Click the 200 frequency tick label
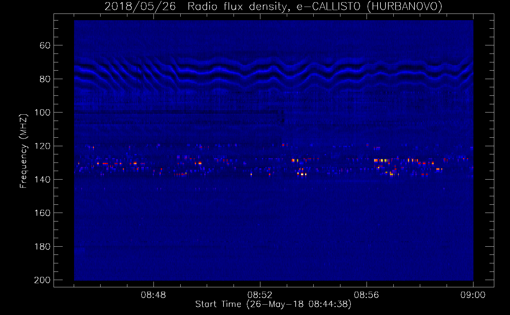The image size is (510, 315). [42, 280]
